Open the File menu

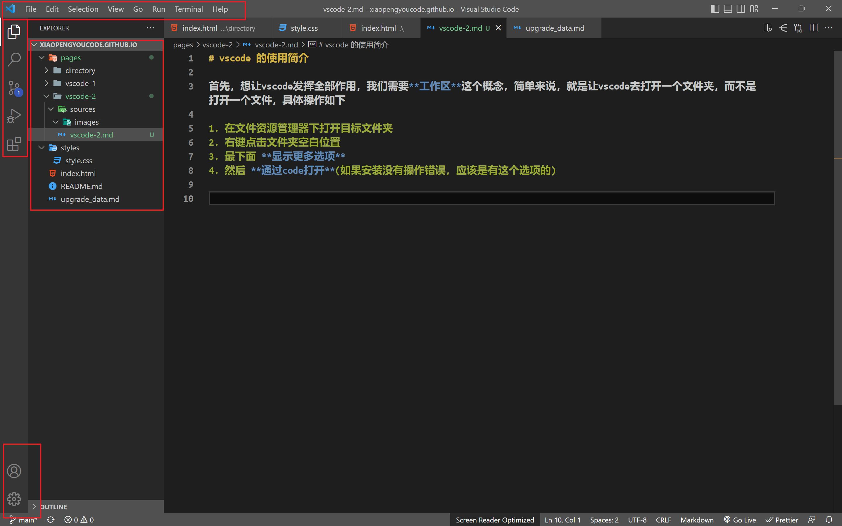pyautogui.click(x=31, y=9)
